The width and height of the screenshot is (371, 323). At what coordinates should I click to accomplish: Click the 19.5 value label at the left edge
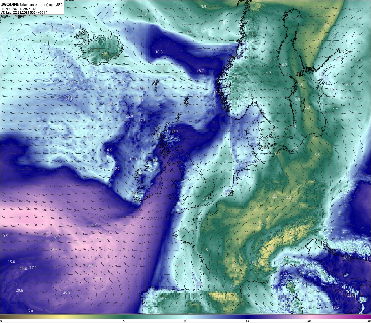coord(4,236)
